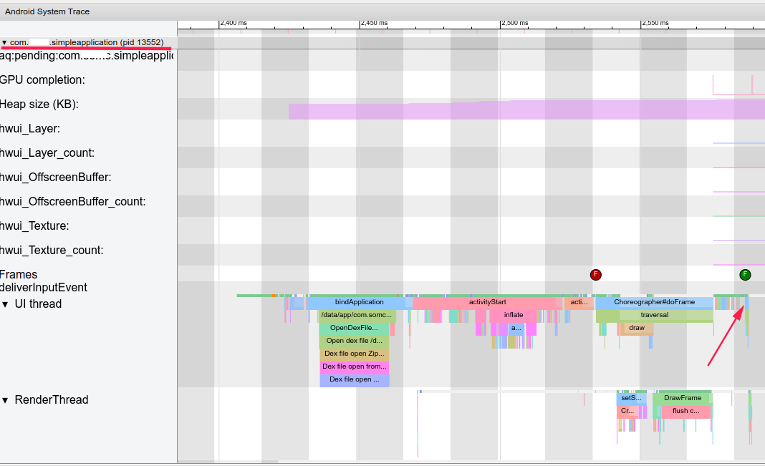The height and width of the screenshot is (466, 765).
Task: Click the 'hwui_Layer:' track label
Action: click(x=30, y=129)
